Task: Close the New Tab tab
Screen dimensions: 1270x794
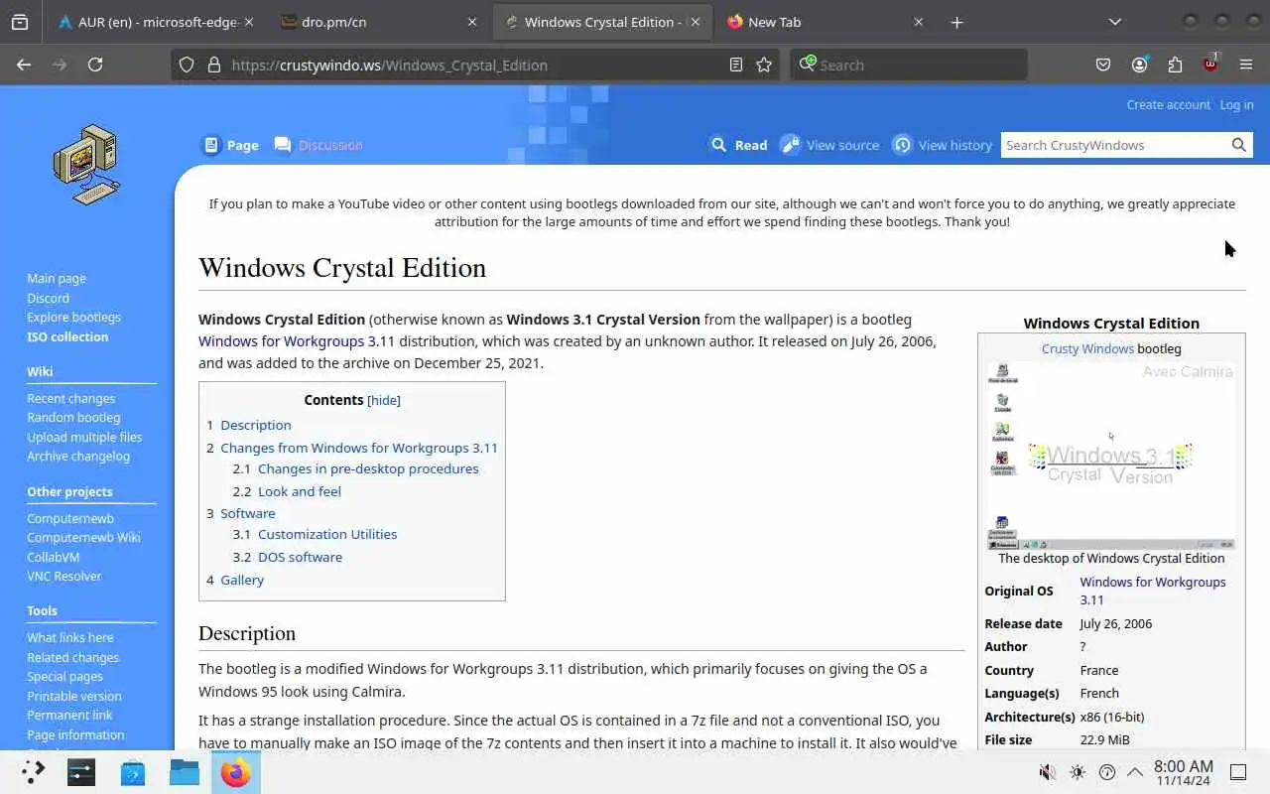Action: click(918, 22)
